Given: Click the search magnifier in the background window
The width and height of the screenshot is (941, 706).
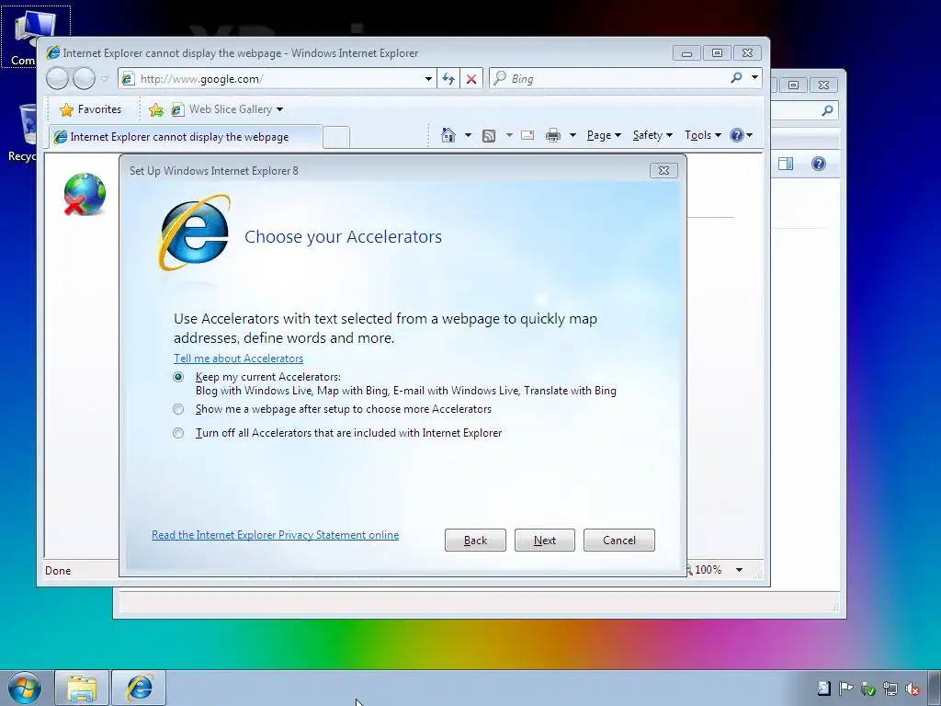Looking at the screenshot, I should point(828,110).
